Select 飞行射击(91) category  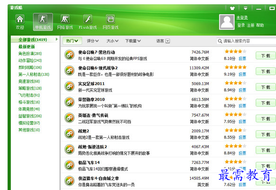pyautogui.click(x=29, y=95)
